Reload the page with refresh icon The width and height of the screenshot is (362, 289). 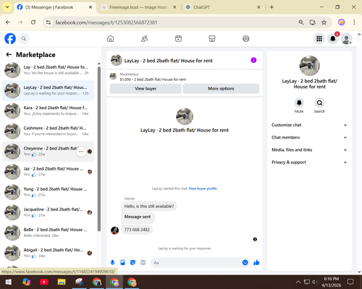point(33,22)
